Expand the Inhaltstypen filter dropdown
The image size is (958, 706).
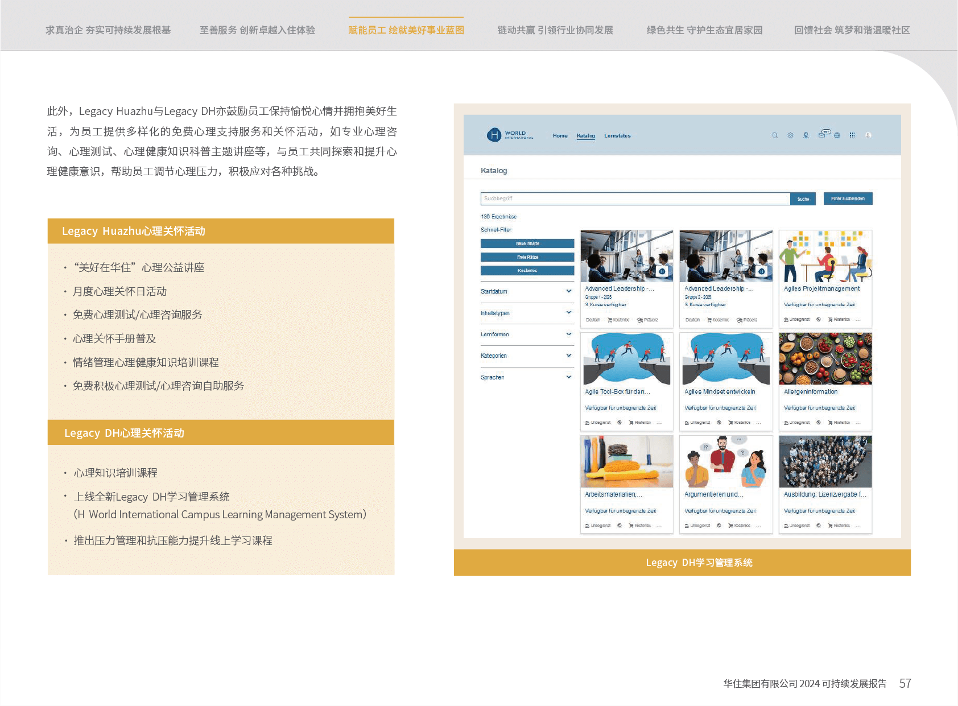[526, 313]
